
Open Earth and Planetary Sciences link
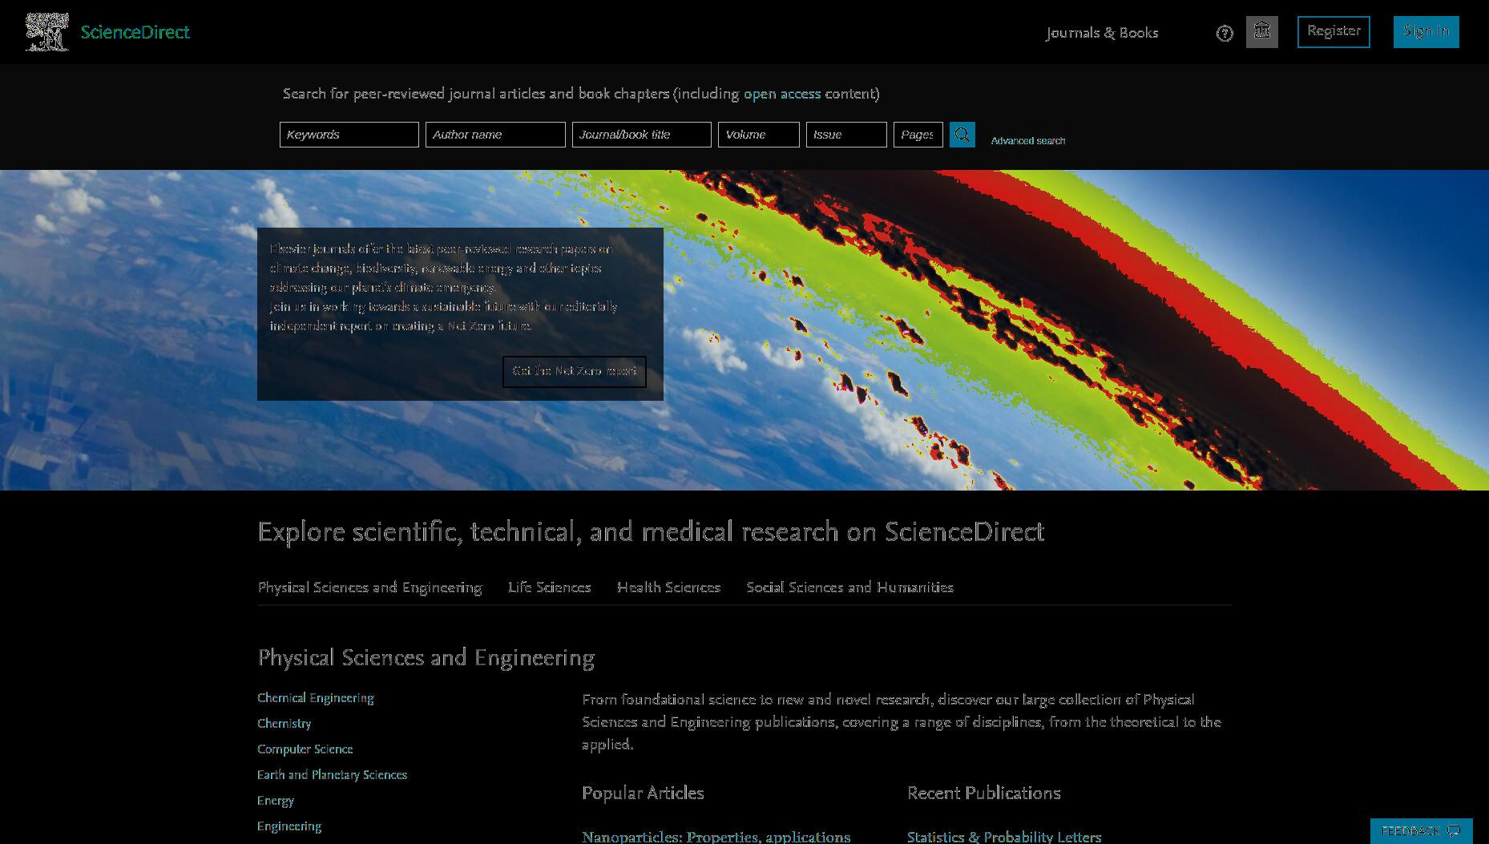point(333,775)
